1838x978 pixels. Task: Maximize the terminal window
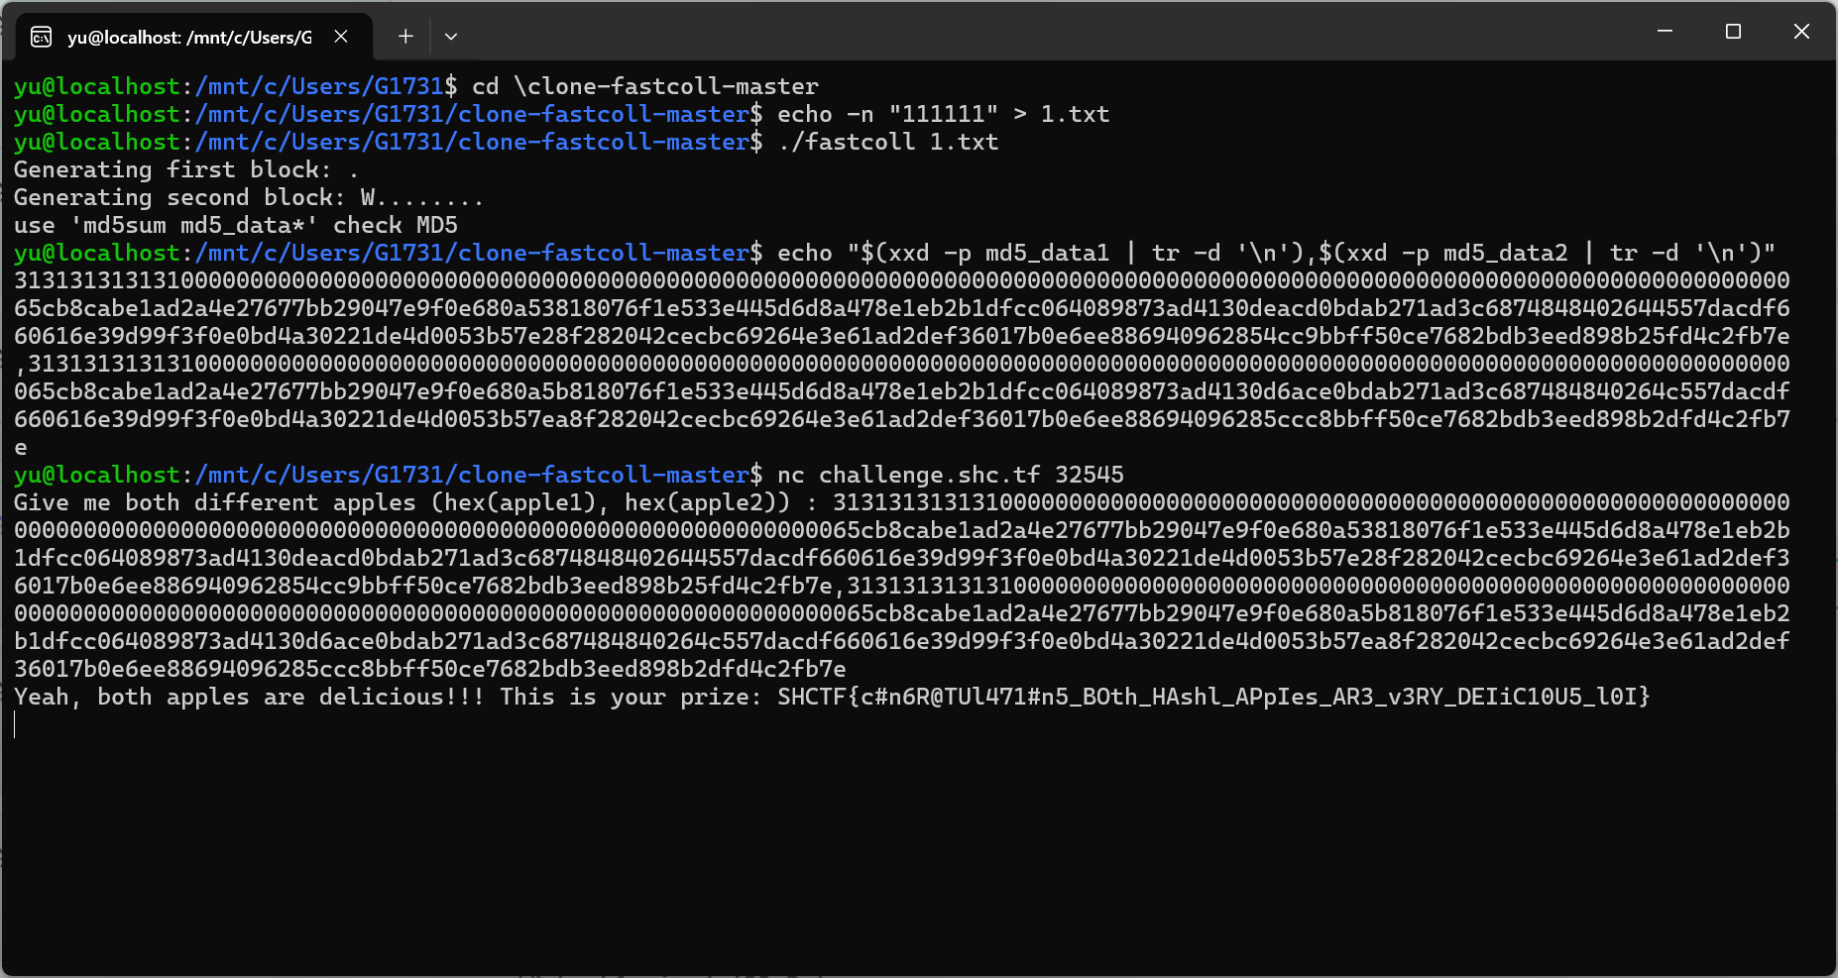tap(1733, 32)
